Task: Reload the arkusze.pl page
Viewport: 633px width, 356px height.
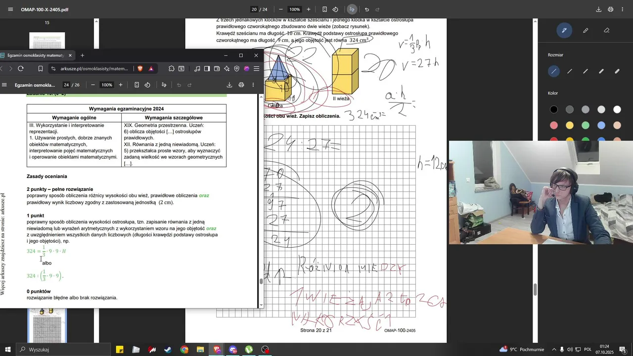Action: [21, 69]
